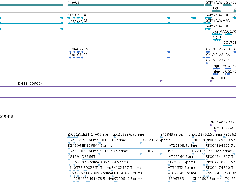This screenshot has width=236, height=183.
Task: Click the AT20151.5prime EST label
Action: 181,162
